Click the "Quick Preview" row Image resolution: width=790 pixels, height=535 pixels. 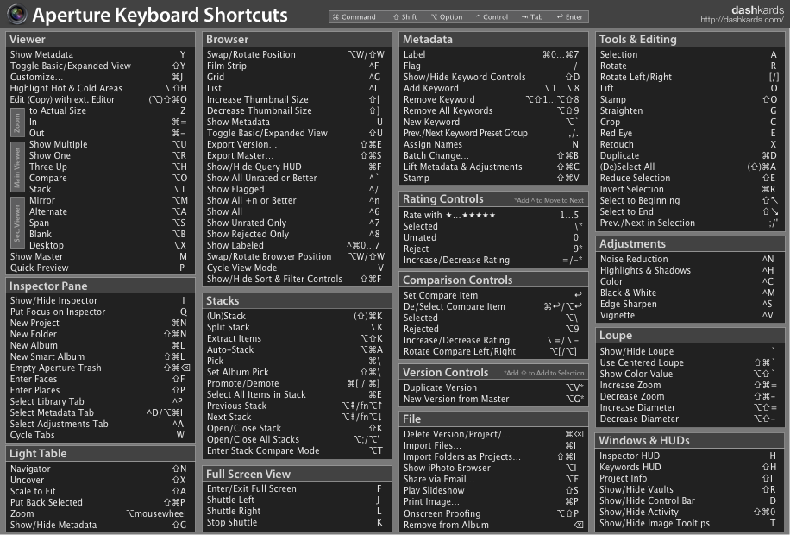pos(98,267)
